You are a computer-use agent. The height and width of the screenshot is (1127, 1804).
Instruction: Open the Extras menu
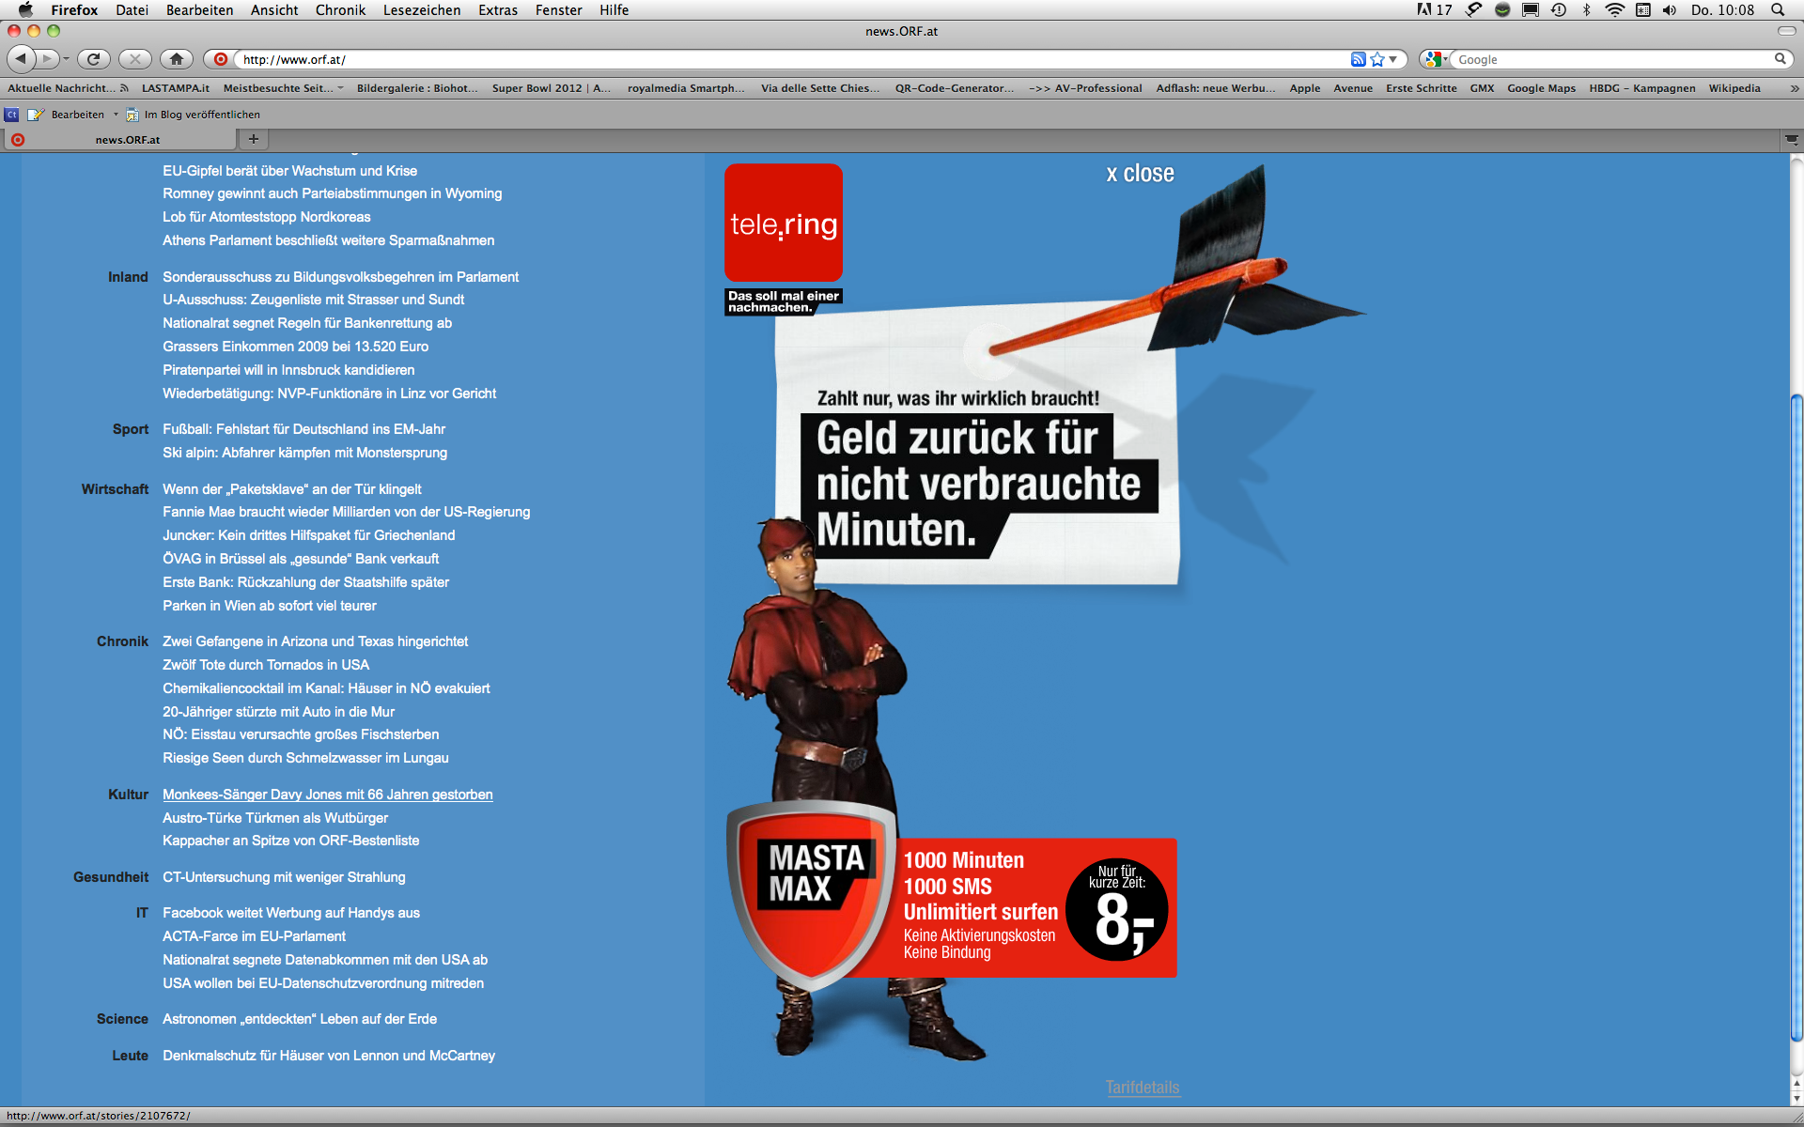click(498, 9)
